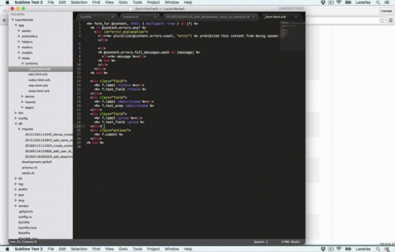395x252 pixels.
Task: Collapse the contents folder arrow
Action: coord(23,64)
